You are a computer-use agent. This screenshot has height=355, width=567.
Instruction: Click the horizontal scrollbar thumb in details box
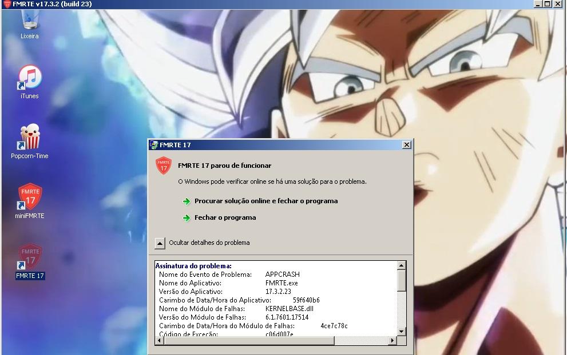point(249,340)
